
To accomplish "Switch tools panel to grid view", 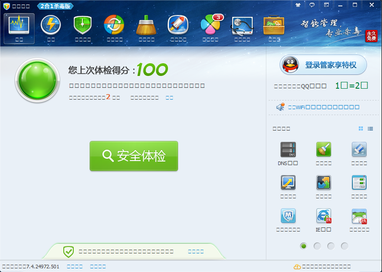I will (x=361, y=129).
